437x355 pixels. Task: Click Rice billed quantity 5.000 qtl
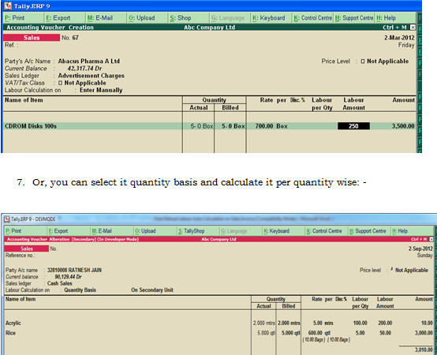291,333
